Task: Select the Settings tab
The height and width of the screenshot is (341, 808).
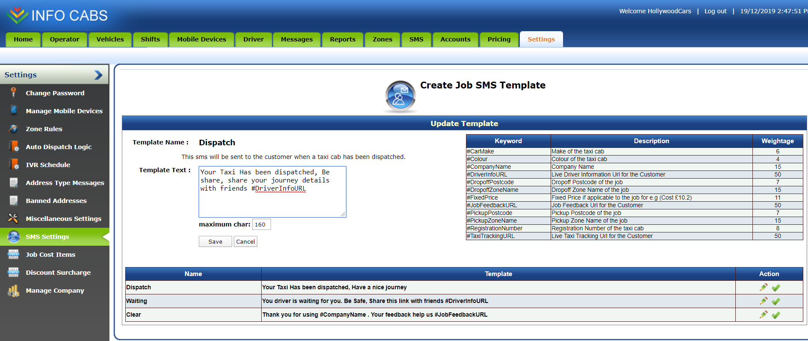Action: click(x=541, y=39)
